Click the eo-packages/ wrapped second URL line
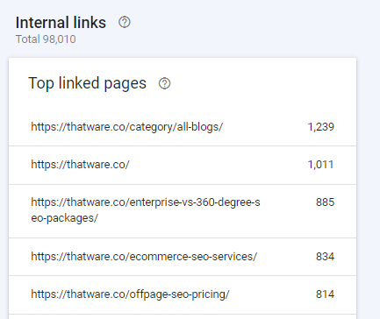This screenshot has width=380, height=319. coord(64,218)
